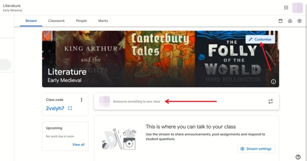Open the class Drive folder icon
The height and width of the screenshot is (161, 307).
tap(290, 21)
